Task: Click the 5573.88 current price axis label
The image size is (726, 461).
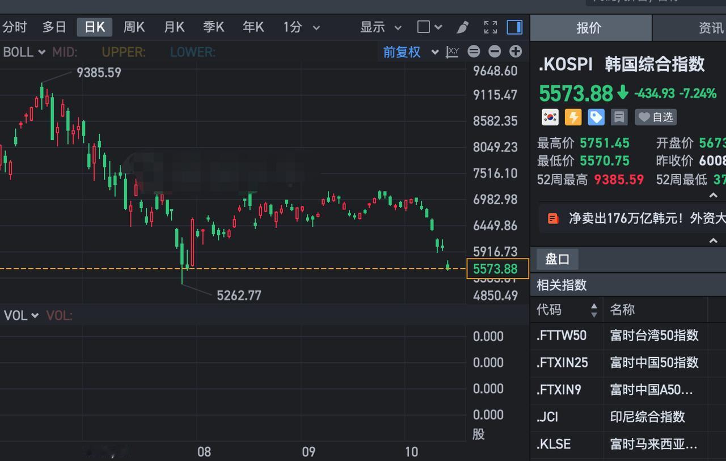Action: (x=497, y=269)
